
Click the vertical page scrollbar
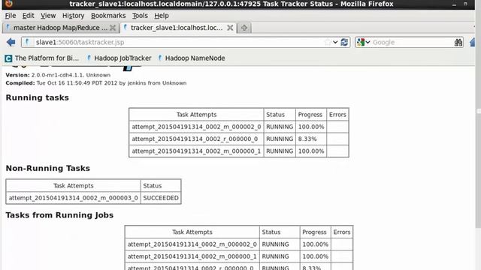478,147
